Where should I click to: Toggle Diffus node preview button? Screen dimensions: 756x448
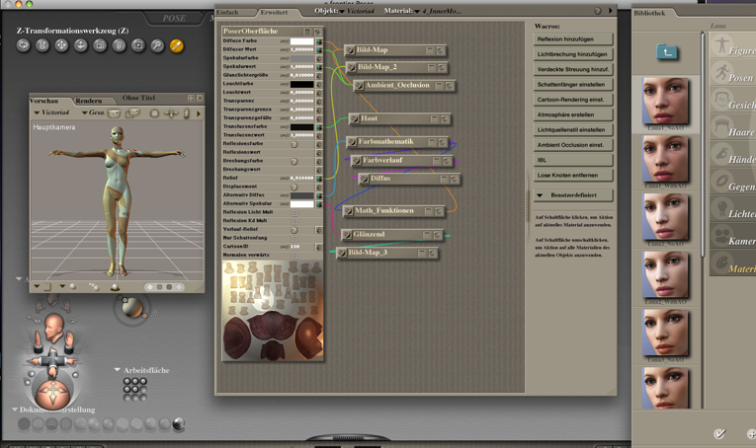click(x=455, y=179)
